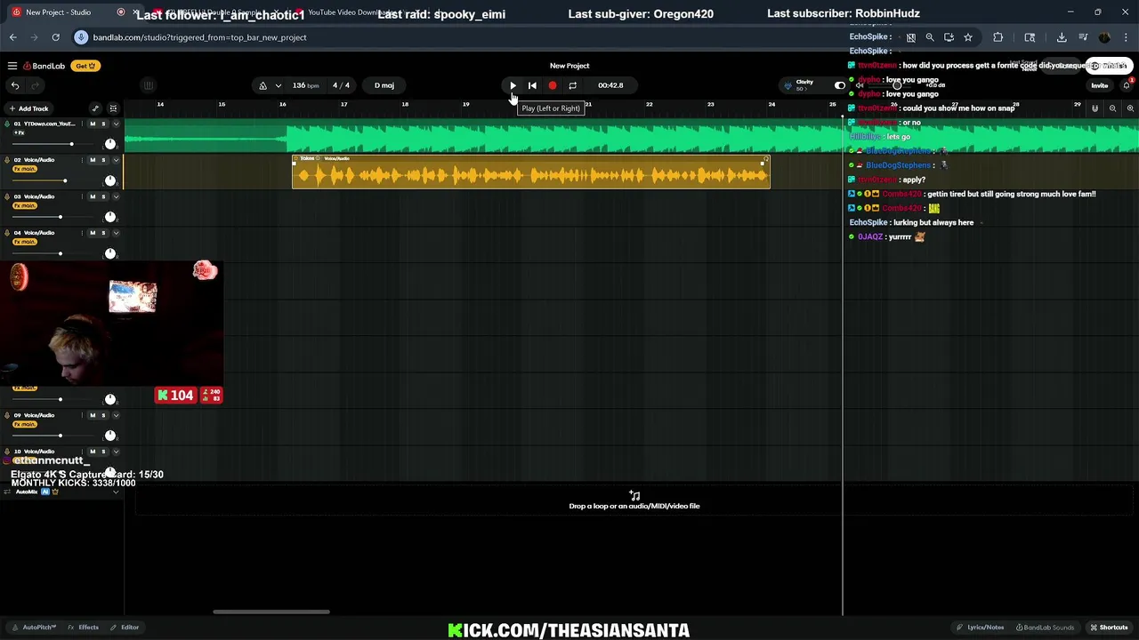1139x640 pixels.
Task: Zoom in the timeline
Action: pos(1130,108)
